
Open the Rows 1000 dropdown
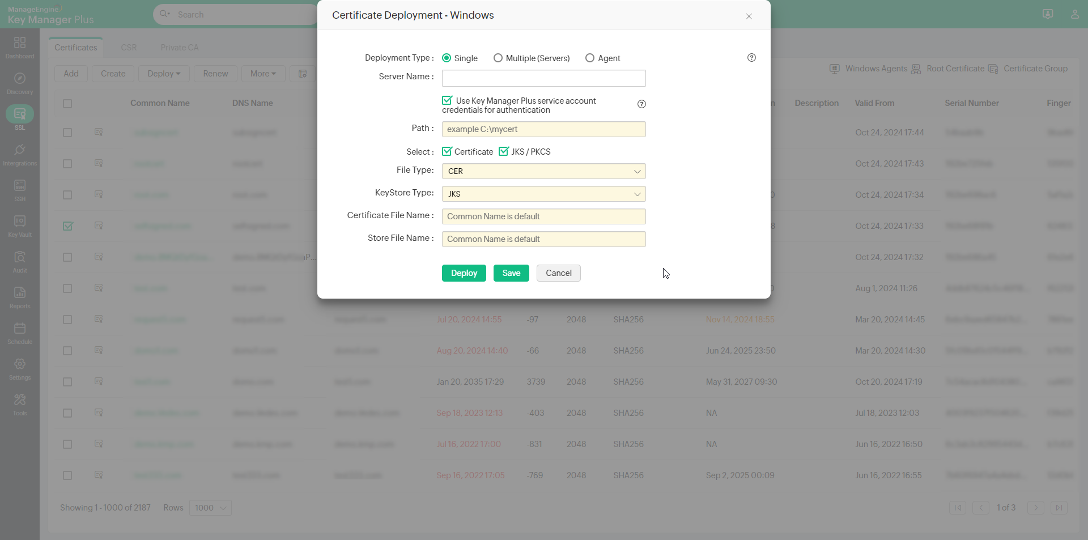[x=210, y=508]
